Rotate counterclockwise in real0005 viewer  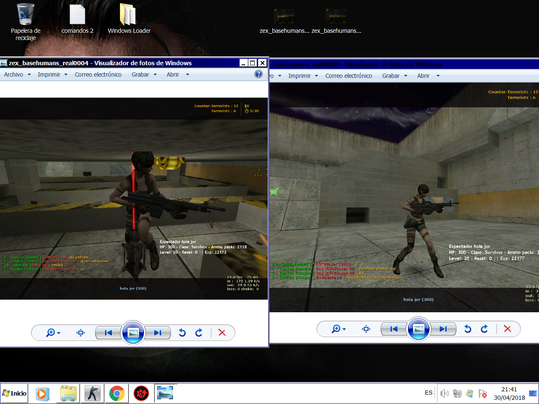[x=467, y=329]
